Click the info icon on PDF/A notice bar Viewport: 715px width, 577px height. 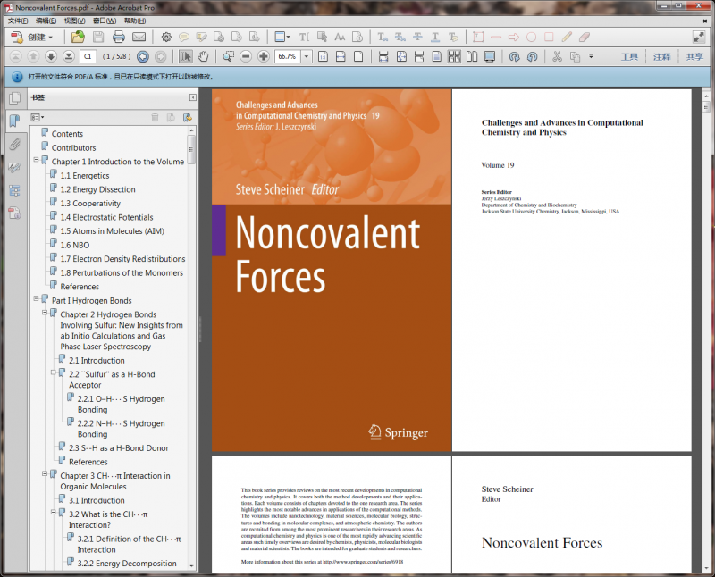click(x=17, y=77)
